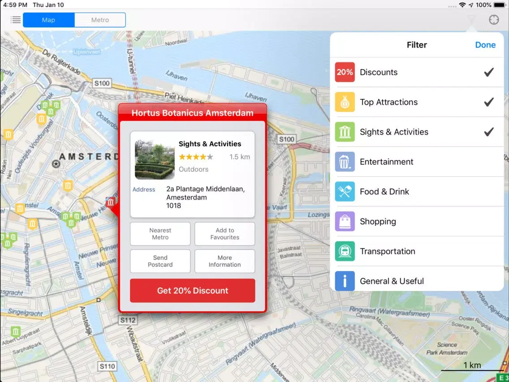Enable the Transportation filter row

pos(417,252)
